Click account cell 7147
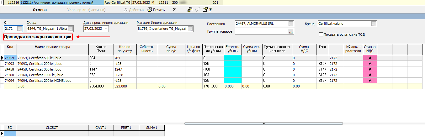 (322, 69)
